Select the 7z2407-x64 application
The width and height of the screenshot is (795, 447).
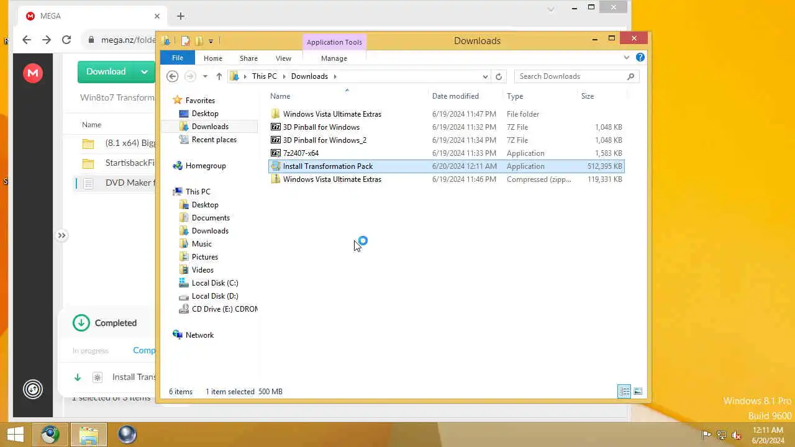click(446, 153)
